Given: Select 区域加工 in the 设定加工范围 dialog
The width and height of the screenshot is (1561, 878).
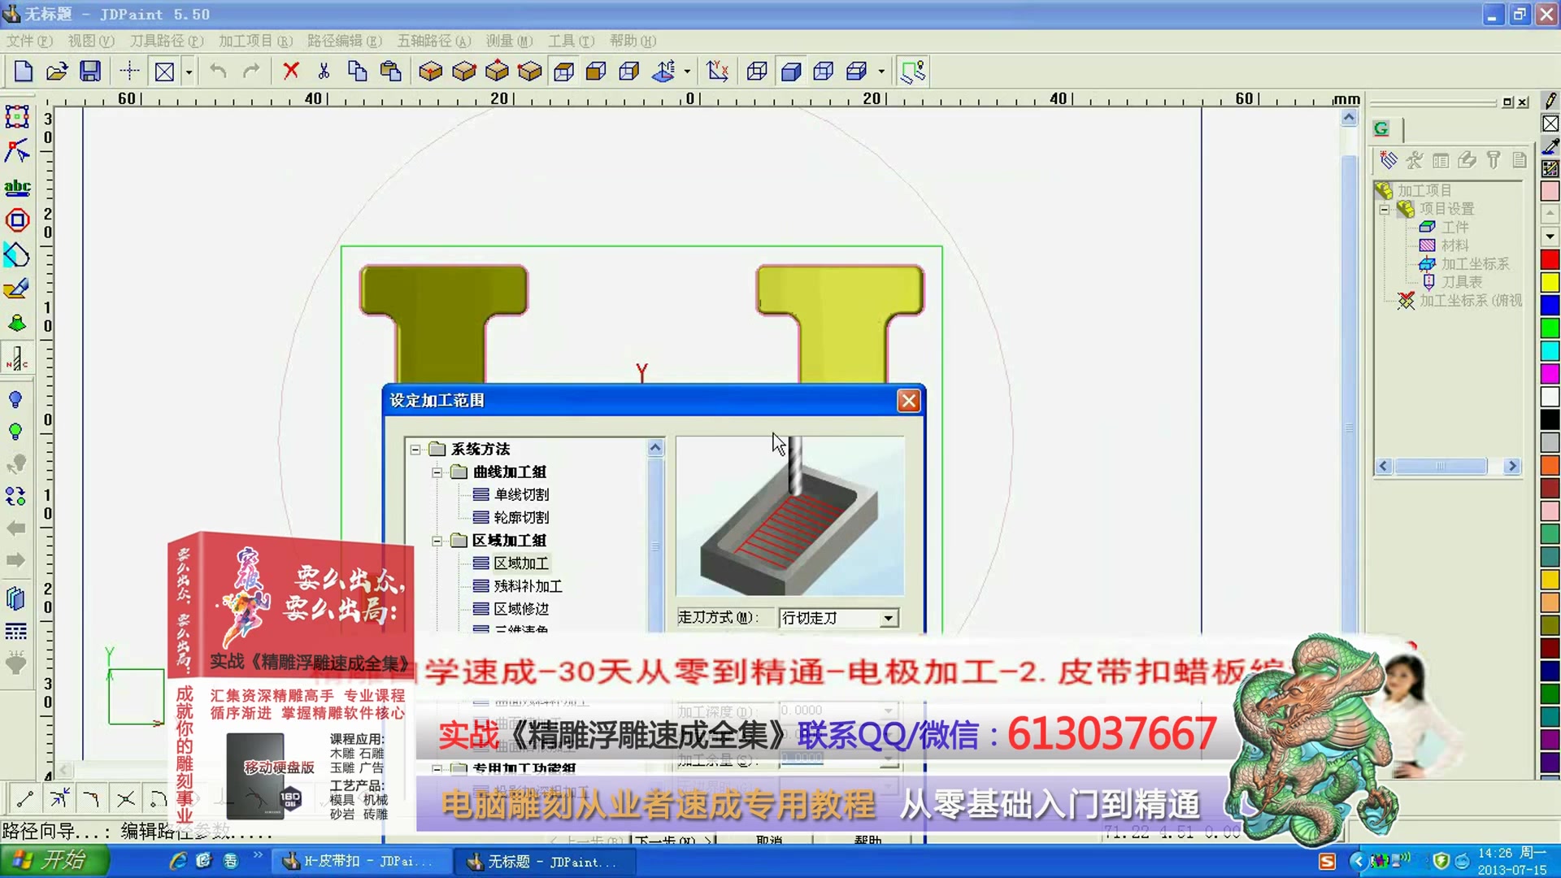Looking at the screenshot, I should click(521, 563).
